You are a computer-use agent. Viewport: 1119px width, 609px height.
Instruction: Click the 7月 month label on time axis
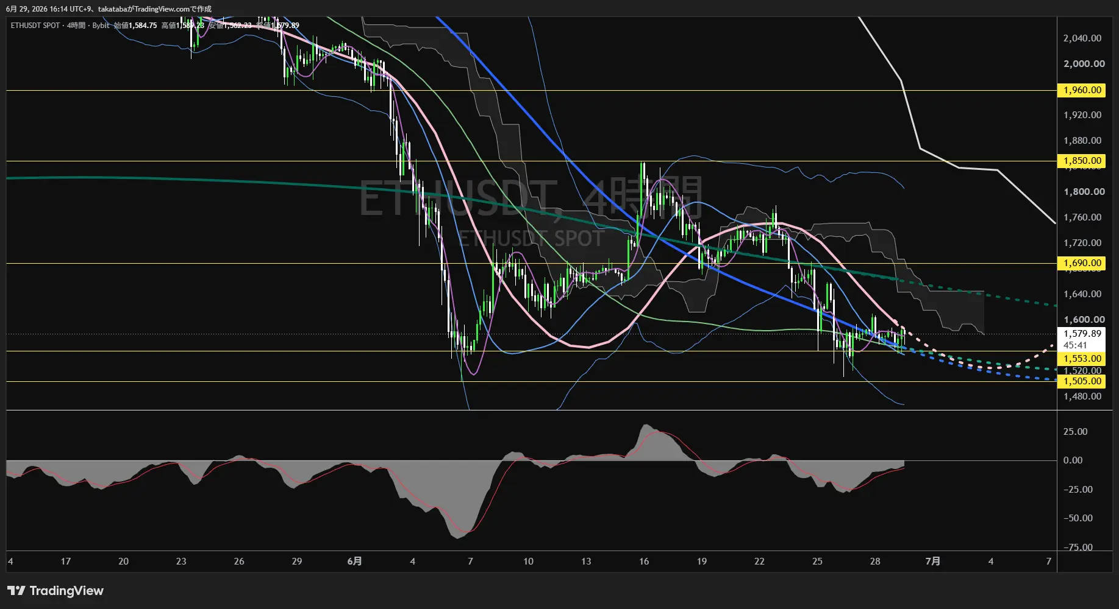coord(932,561)
